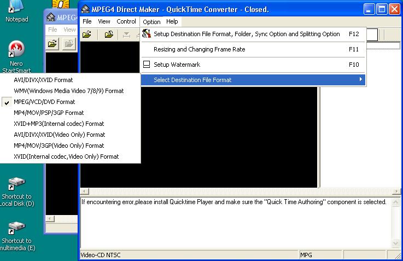This screenshot has height=261, width=403.
Task: Click the watermark icon beside Setup Watermark
Action: click(147, 64)
